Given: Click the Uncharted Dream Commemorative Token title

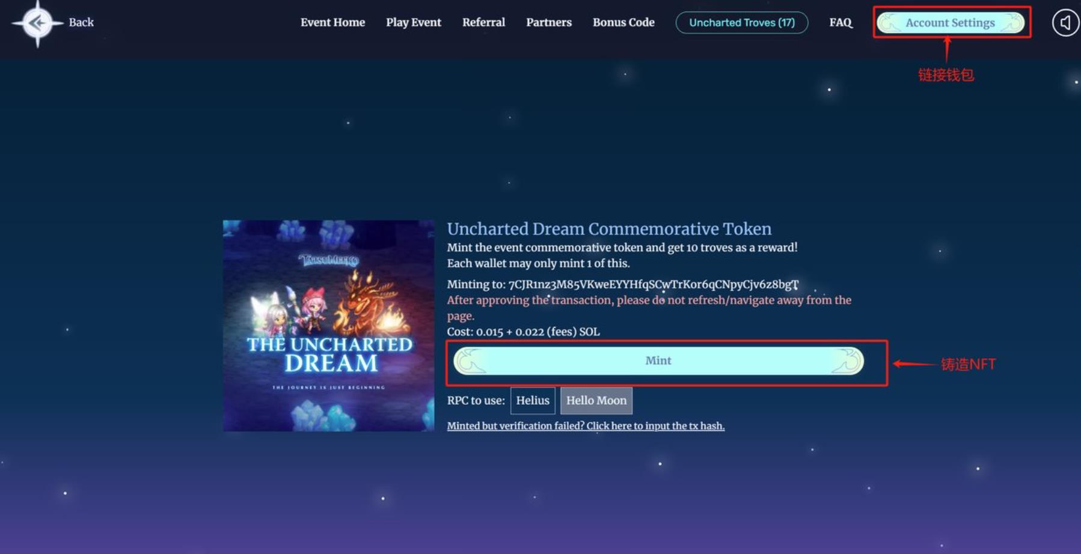Looking at the screenshot, I should tap(609, 229).
